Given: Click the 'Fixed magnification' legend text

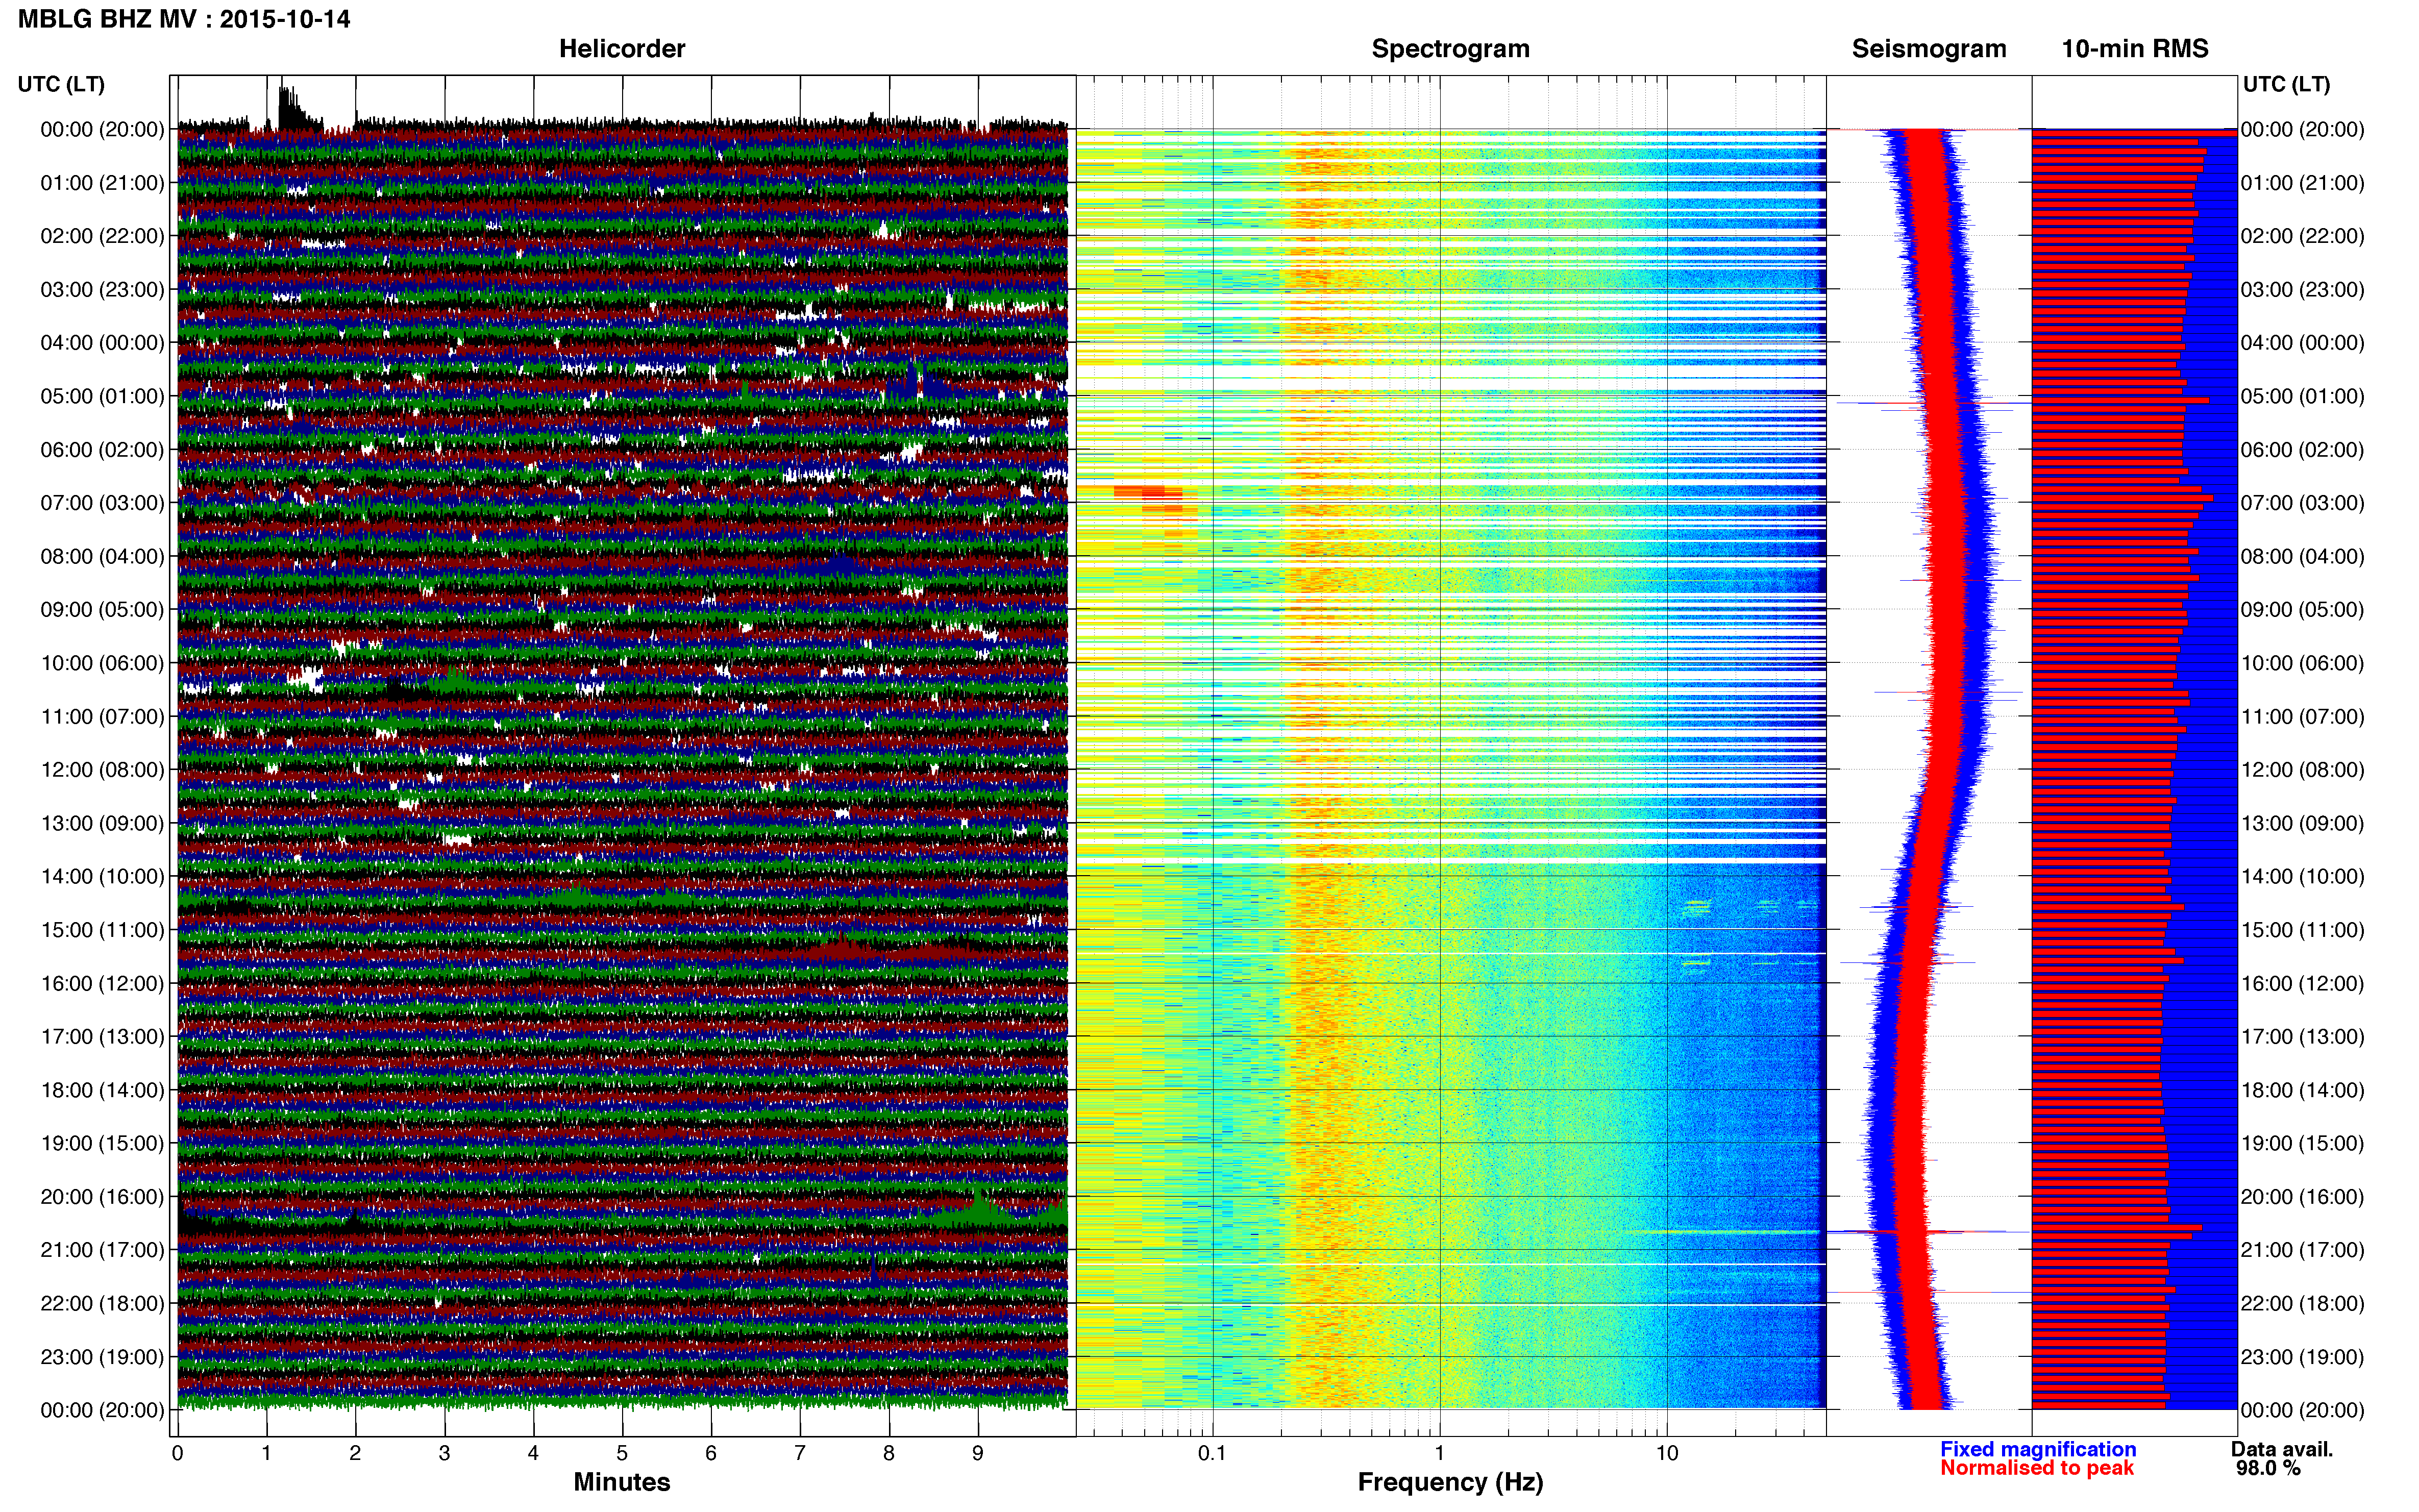Looking at the screenshot, I should point(2038,1449).
